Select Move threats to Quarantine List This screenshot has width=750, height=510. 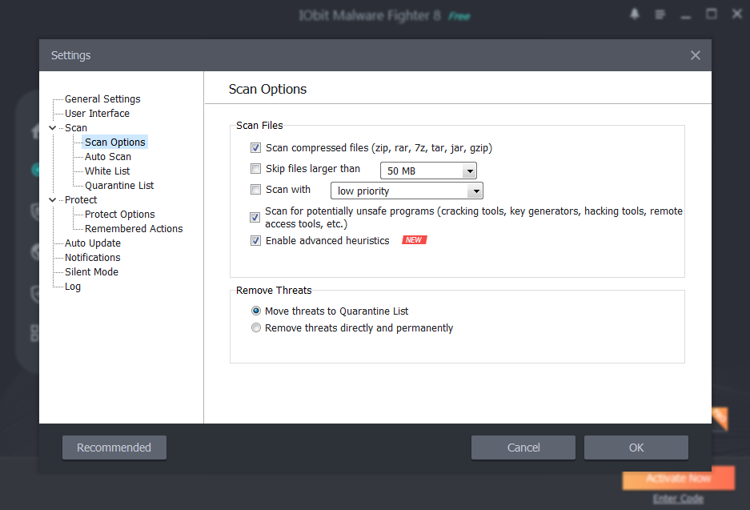click(256, 311)
